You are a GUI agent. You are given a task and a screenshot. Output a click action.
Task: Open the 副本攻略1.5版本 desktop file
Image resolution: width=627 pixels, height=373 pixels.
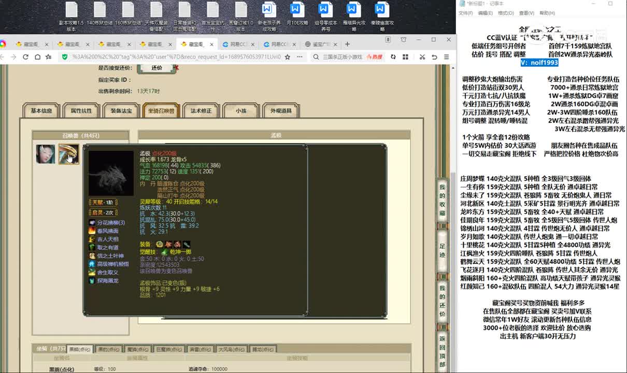pos(72,16)
